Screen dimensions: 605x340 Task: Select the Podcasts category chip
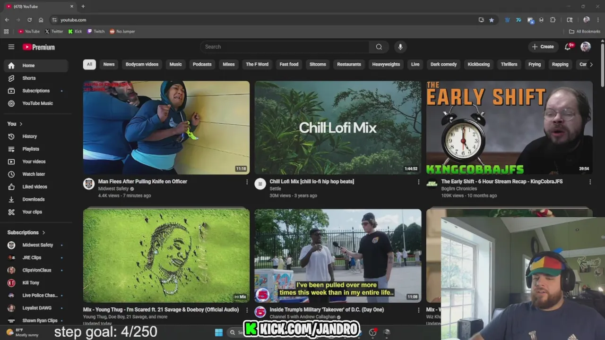point(202,64)
